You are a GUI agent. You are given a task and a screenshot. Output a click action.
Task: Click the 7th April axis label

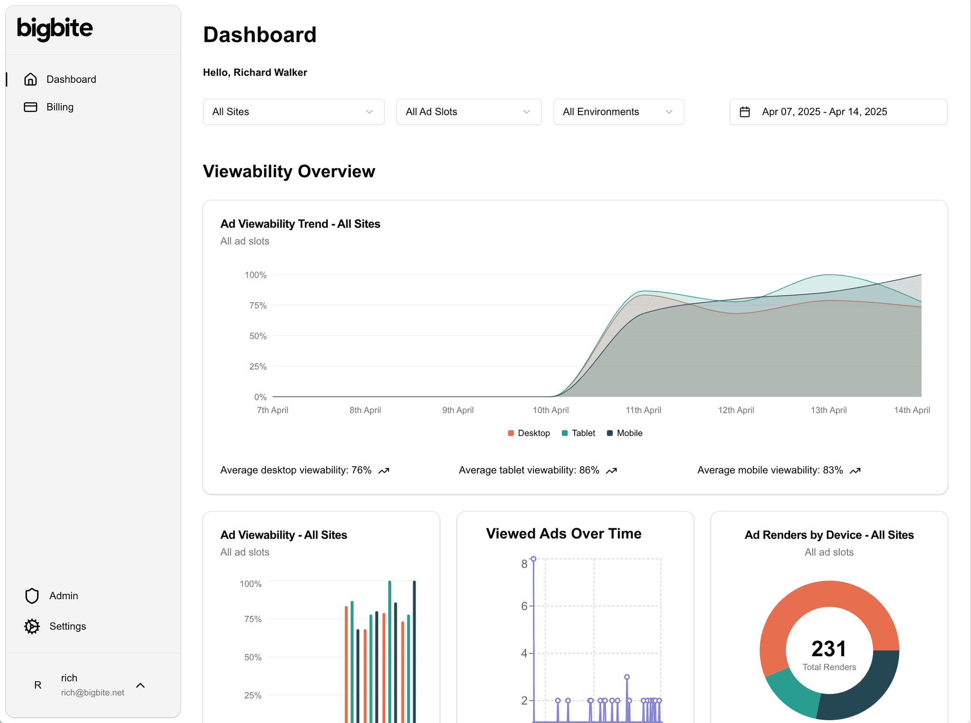click(x=273, y=410)
